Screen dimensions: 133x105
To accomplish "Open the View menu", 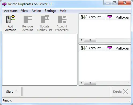I will [x=24, y=11].
